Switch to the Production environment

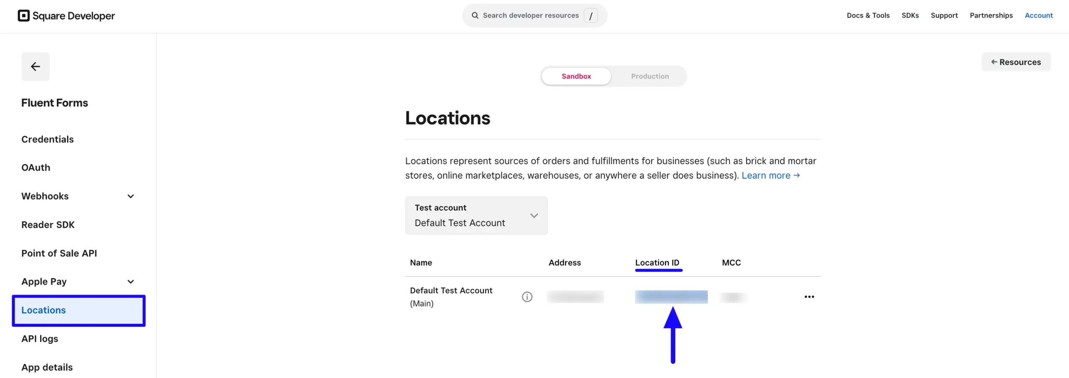[650, 76]
